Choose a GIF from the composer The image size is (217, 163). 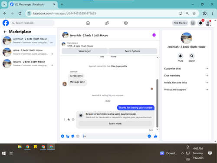click(78, 136)
